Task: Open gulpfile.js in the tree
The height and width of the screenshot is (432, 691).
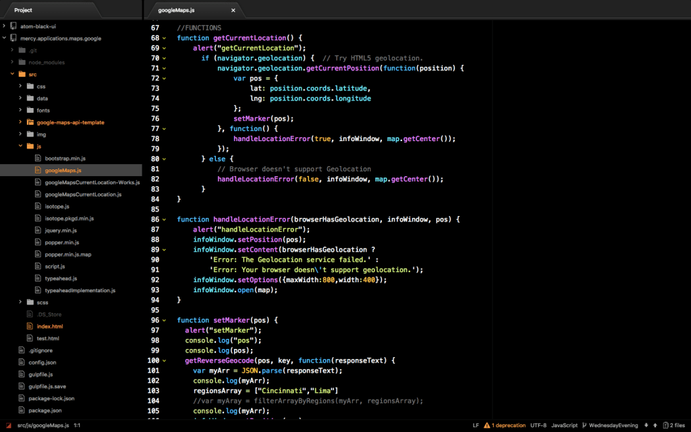Action: [40, 374]
